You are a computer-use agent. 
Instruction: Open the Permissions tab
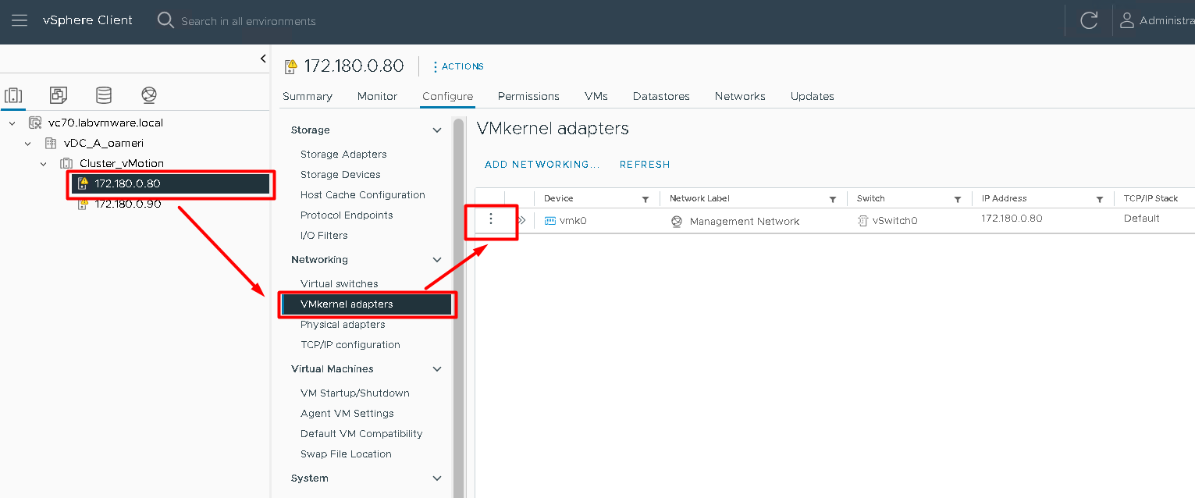528,96
